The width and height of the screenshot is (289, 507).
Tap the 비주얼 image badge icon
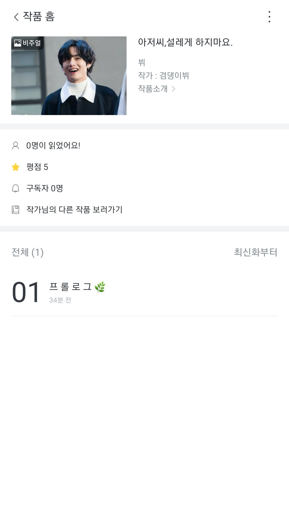tap(18, 43)
